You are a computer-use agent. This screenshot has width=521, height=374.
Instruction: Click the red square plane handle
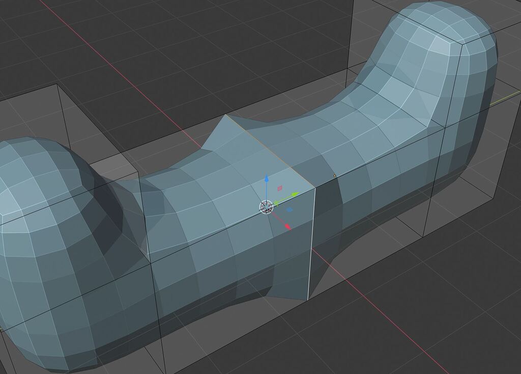(280, 189)
